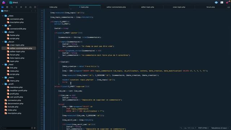231x130 pixels.
Task: Open connexion.php inside the _class folder
Action: click(17, 19)
